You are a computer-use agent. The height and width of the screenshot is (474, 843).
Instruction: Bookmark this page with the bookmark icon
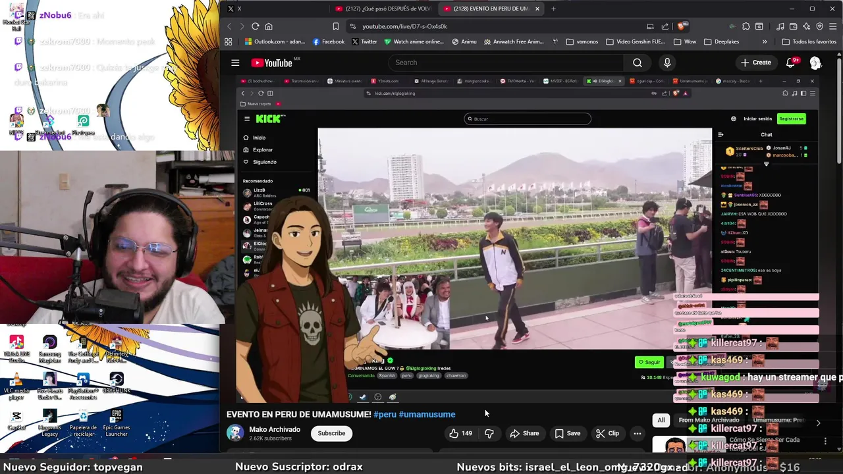[x=336, y=26]
